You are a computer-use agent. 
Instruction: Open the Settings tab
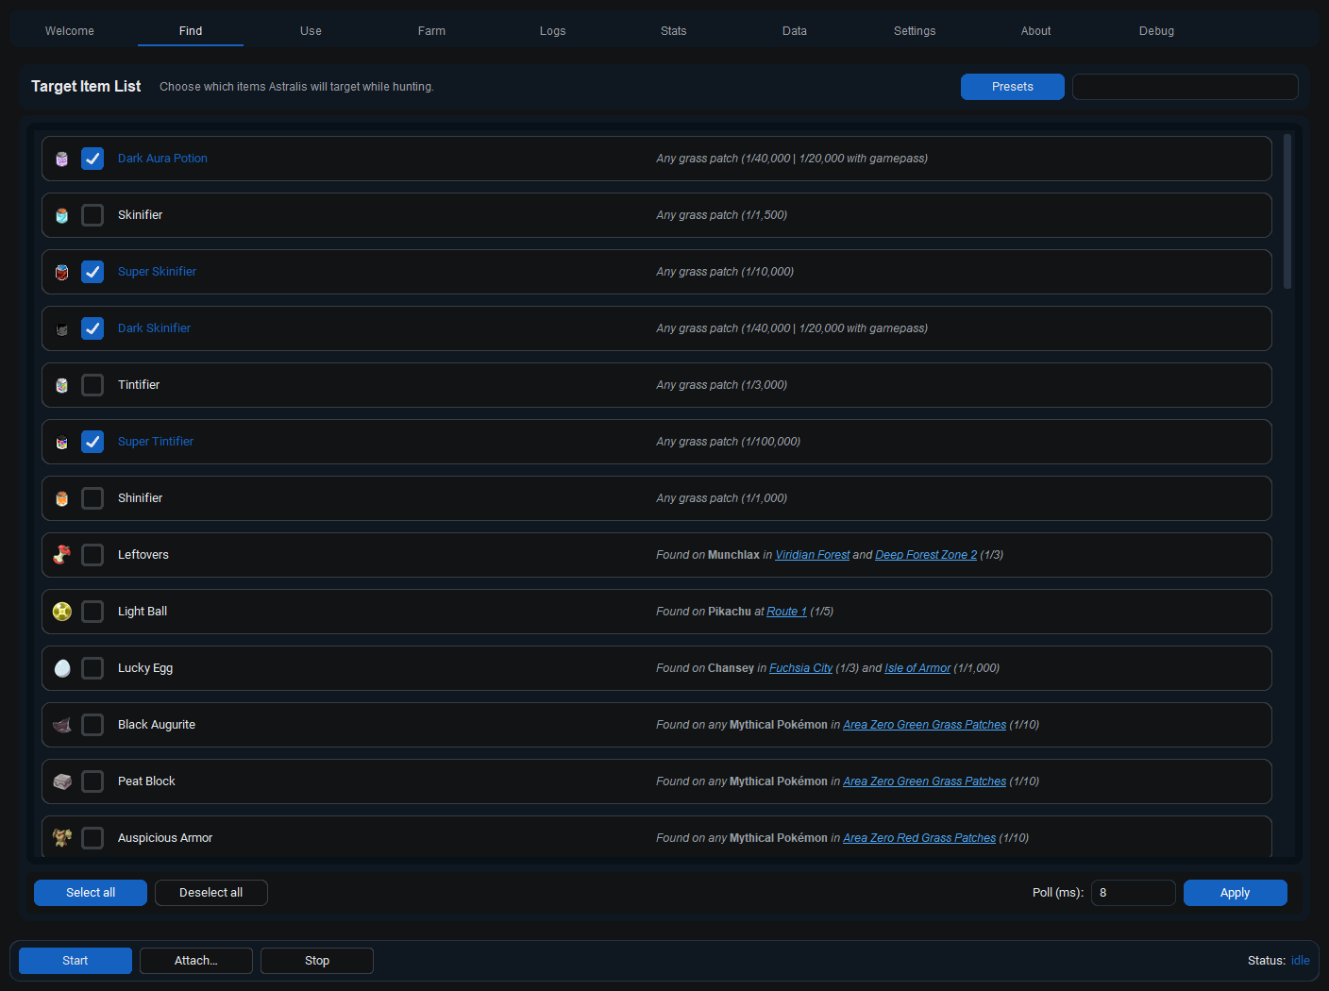click(916, 31)
